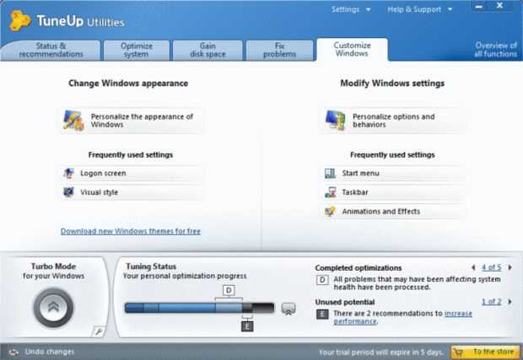The image size is (523, 360).
Task: Click the Start menu setting label
Action: pyautogui.click(x=360, y=174)
